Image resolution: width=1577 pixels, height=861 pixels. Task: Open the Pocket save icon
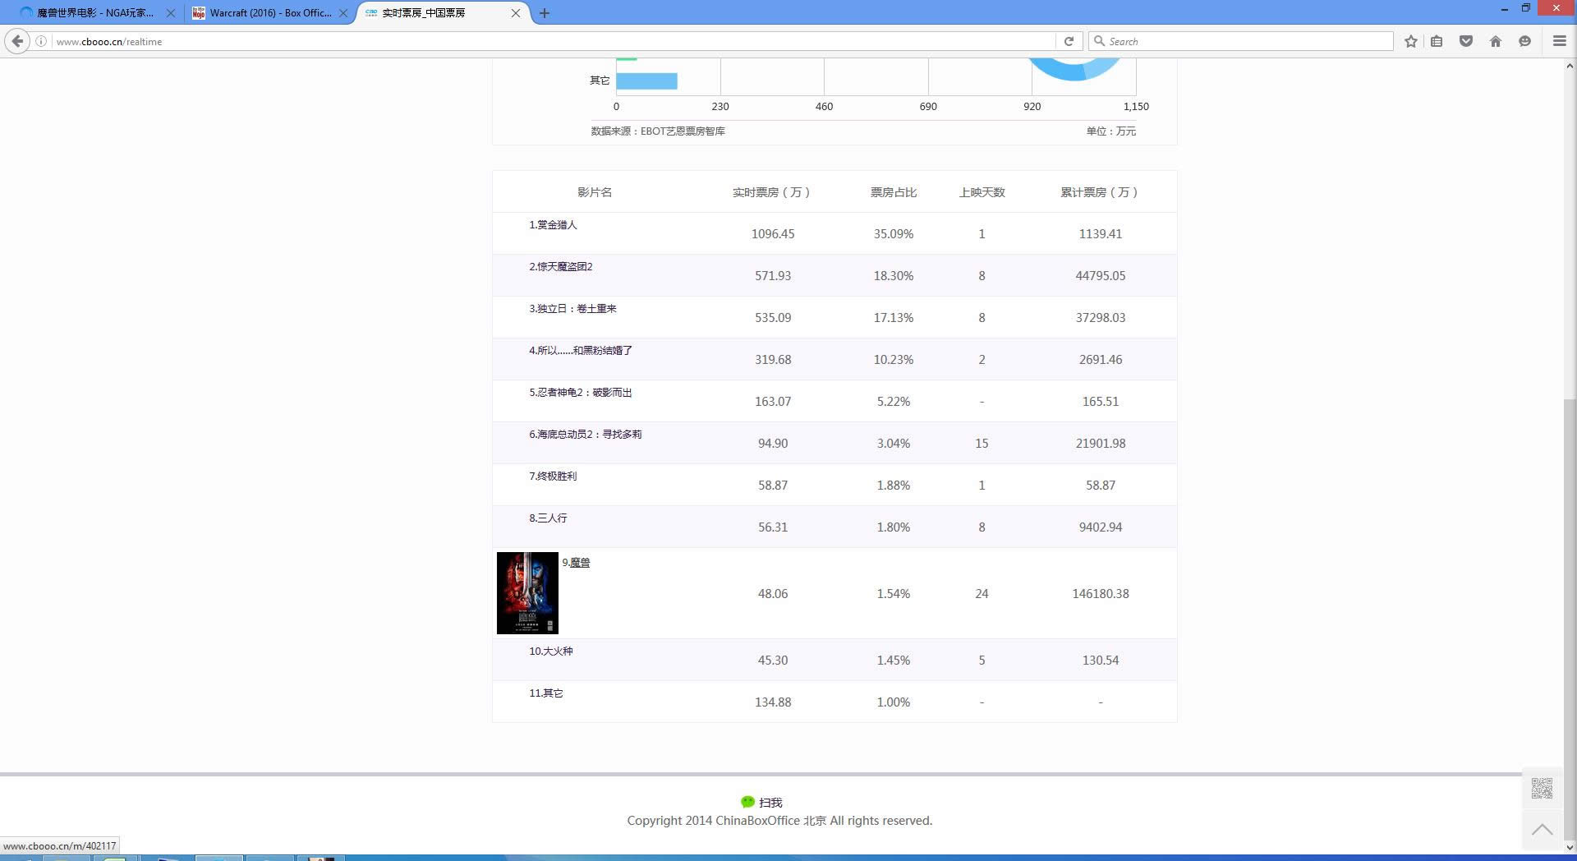pyautogui.click(x=1466, y=41)
